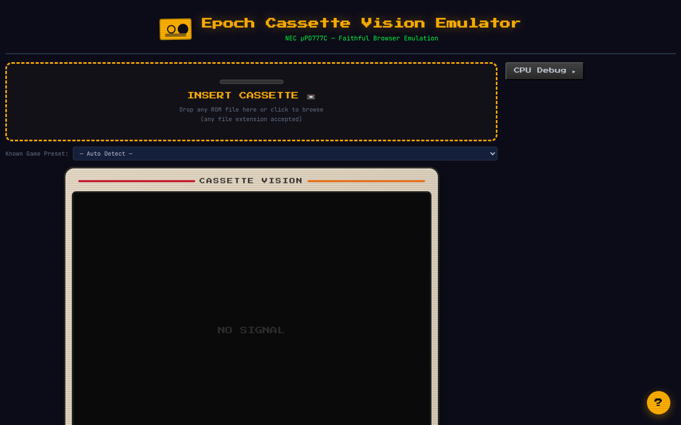Click the CASSETTE VISION faceplate title
This screenshot has height=425, width=681.
251,181
